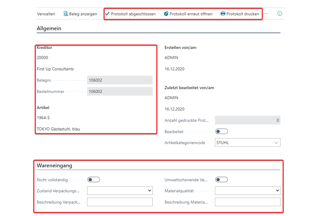The height and width of the screenshot is (216, 316).
Task: Click the Protokoll erneut öffnen icon
Action: 166,14
